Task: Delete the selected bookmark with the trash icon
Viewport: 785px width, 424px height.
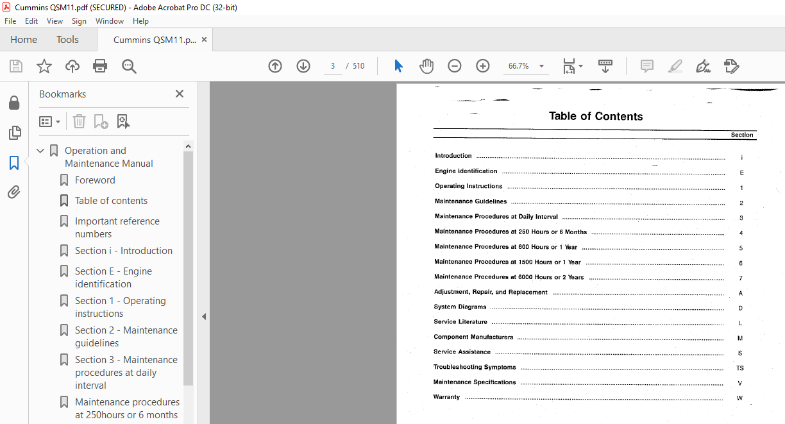Action: [79, 121]
